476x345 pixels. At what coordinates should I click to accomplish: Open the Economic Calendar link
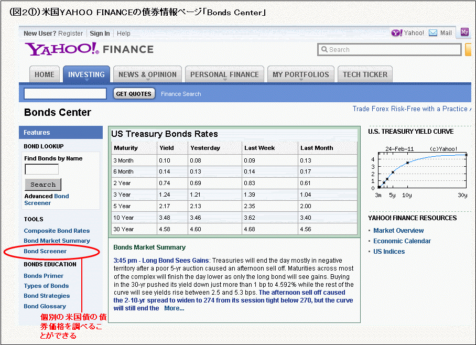(402, 241)
